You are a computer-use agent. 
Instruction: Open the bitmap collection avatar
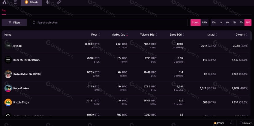pyautogui.click(x=8, y=46)
